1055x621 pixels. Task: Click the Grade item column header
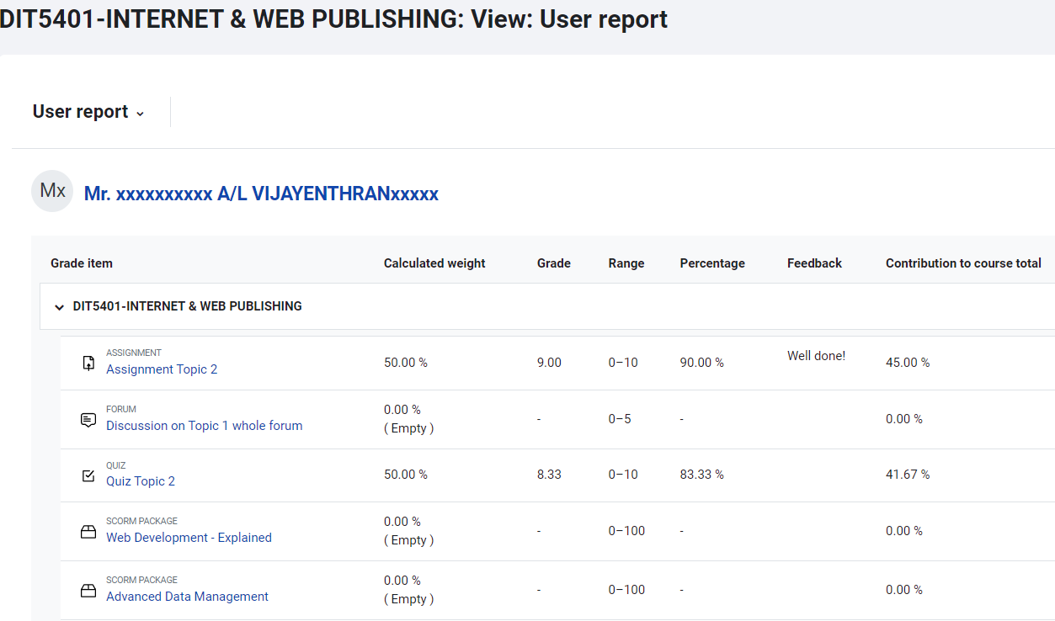(82, 263)
